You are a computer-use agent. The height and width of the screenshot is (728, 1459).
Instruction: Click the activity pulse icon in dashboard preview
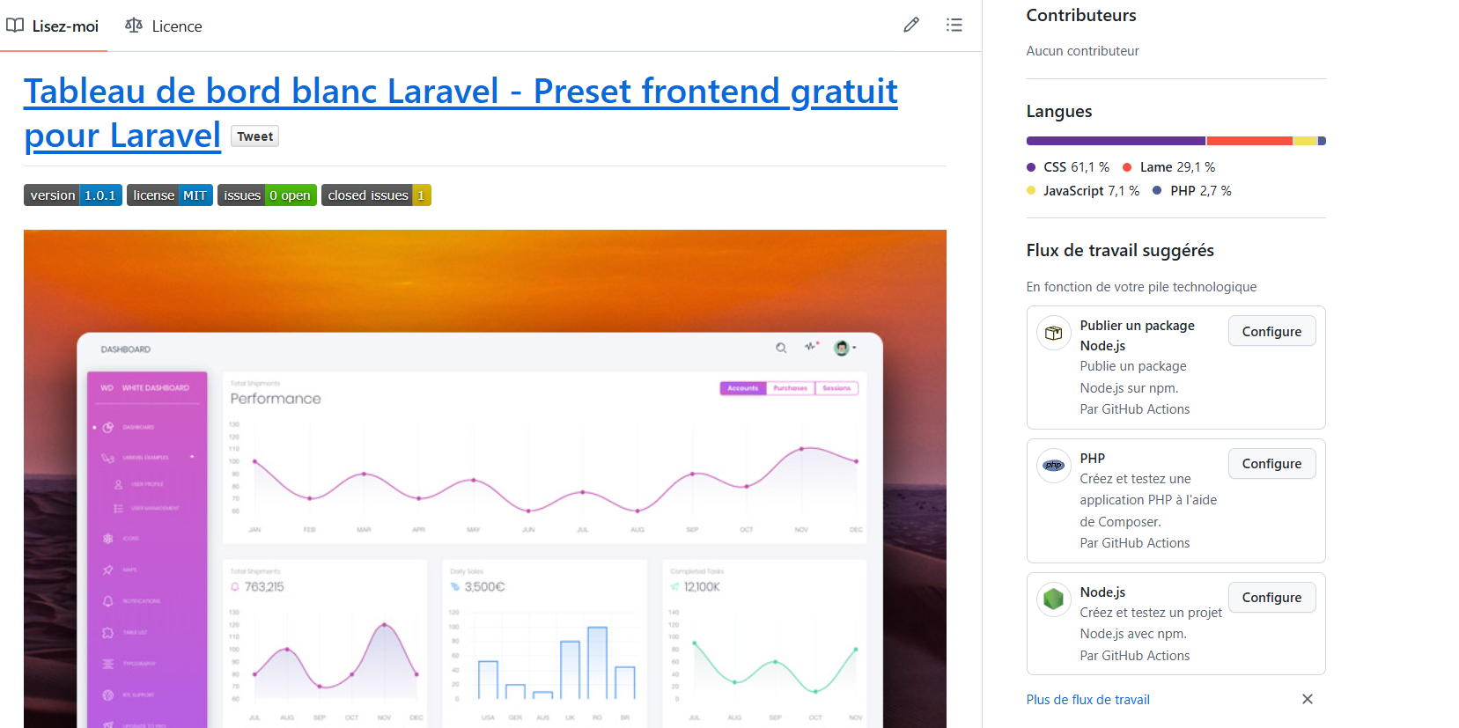point(811,347)
